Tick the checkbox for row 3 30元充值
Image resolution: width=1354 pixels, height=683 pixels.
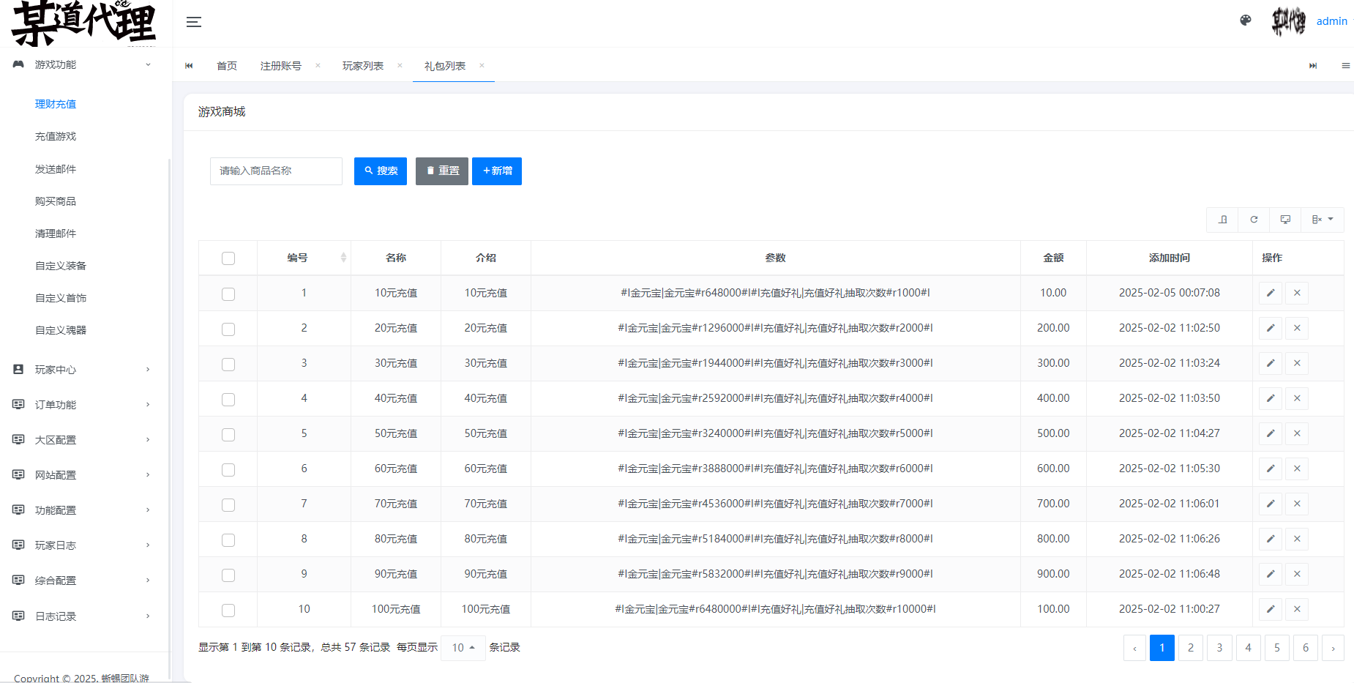228,364
